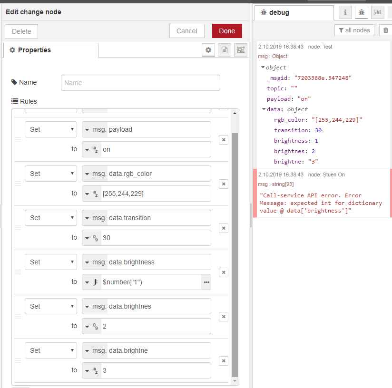Click the Name input field

click(140, 82)
